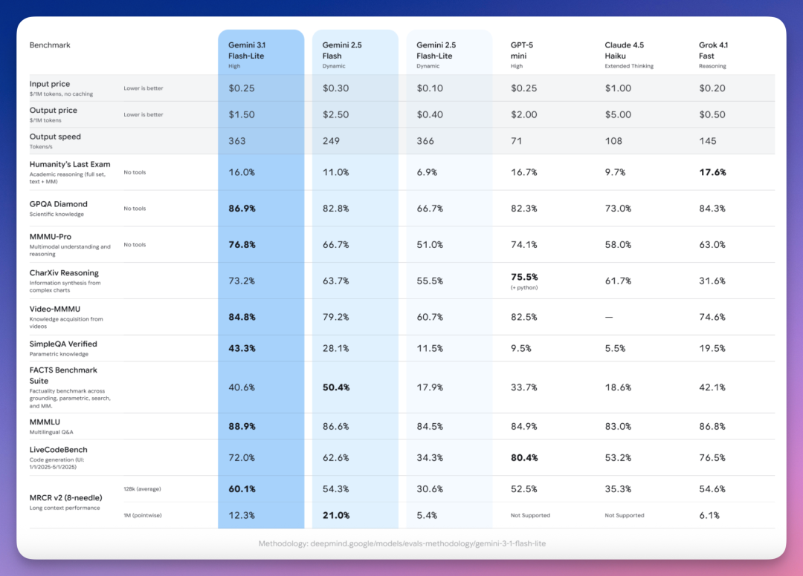Click the $0.25 input price for Gemini 3.1 Flash-Lite
This screenshot has width=803, height=576.
(x=242, y=88)
